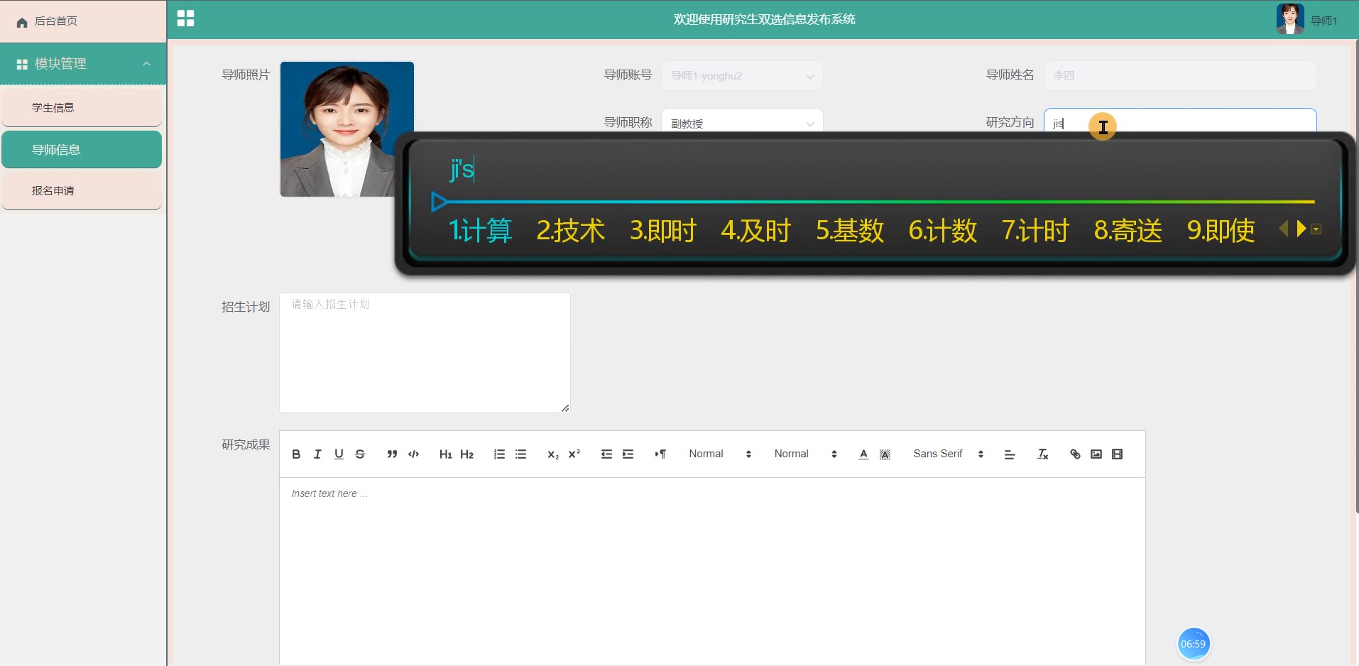Choose IME candidate 7.计时
The width and height of the screenshot is (1359, 666).
[x=1035, y=230]
